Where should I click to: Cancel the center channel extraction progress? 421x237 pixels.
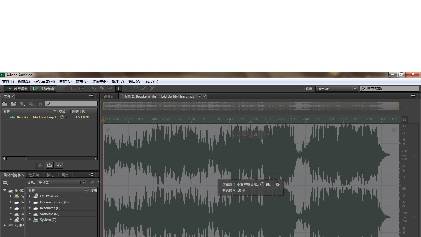[278, 185]
